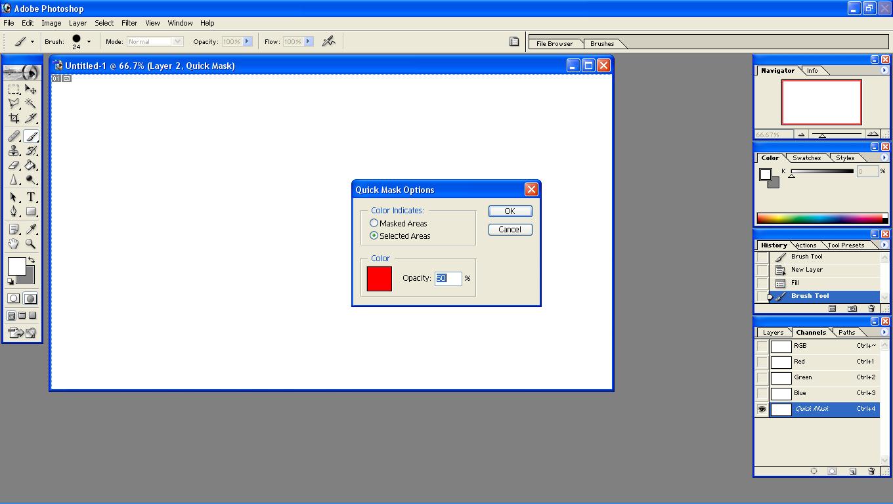Load channel as selection icon
The image size is (893, 504).
[x=814, y=471]
